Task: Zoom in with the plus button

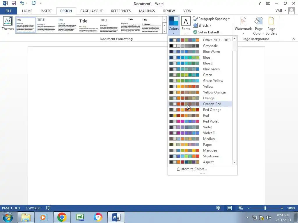Action: [282, 208]
